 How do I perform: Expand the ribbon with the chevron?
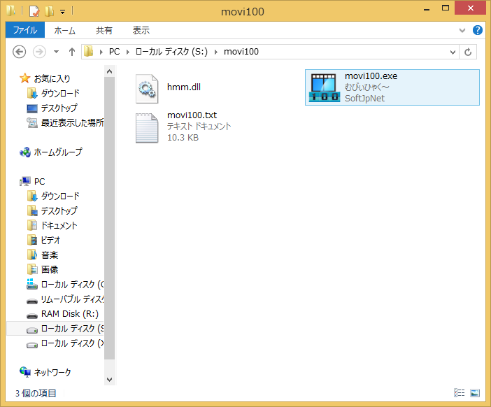[462, 30]
